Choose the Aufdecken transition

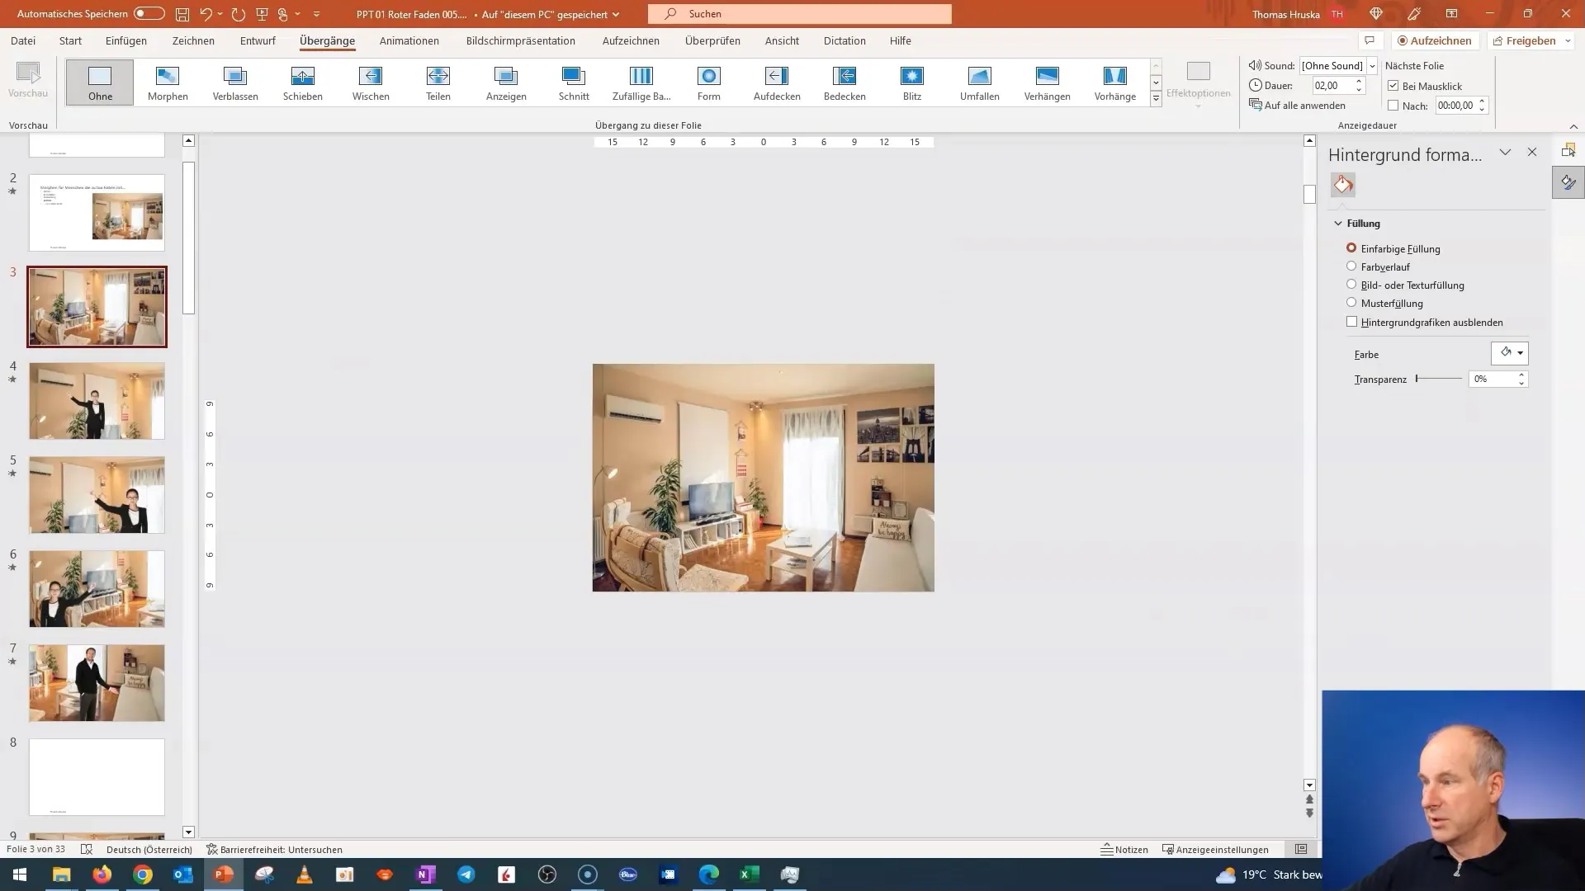tap(777, 82)
